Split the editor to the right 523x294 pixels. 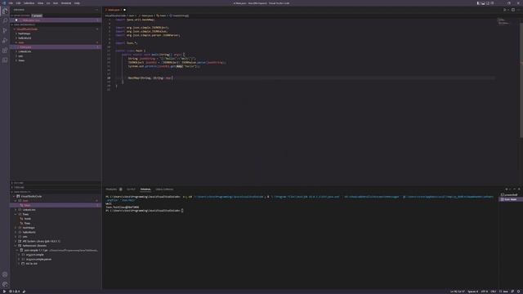click(x=513, y=10)
